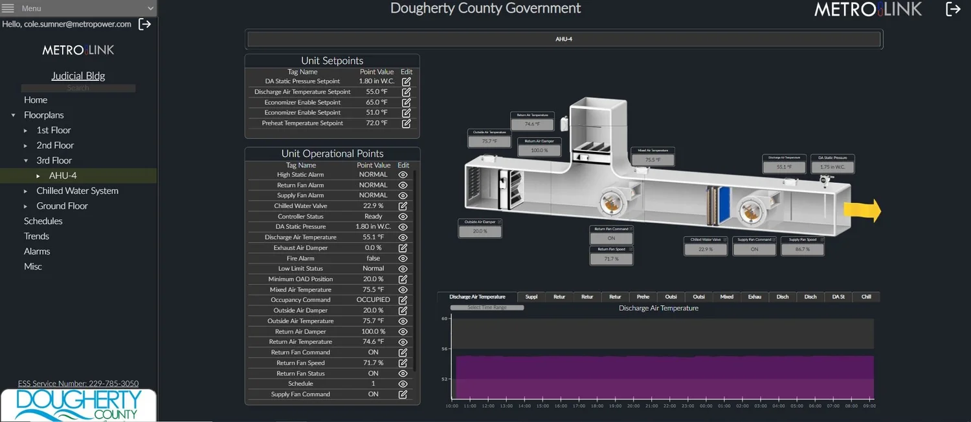Open the Menu dropdown at top left
The height and width of the screenshot is (422, 971).
point(78,8)
